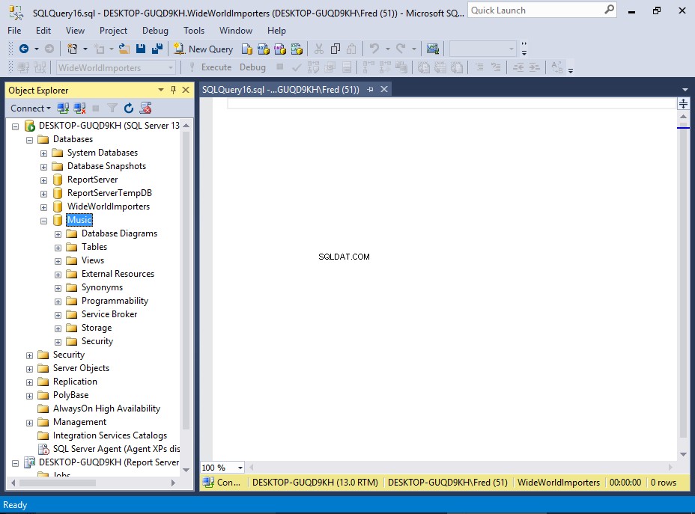695x514 pixels.
Task: Pin the Object Explorer panel
Action: click(x=173, y=90)
